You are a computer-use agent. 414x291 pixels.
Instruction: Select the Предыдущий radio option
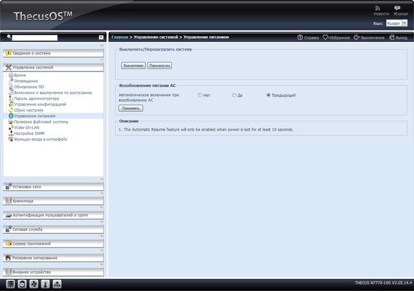pos(268,95)
